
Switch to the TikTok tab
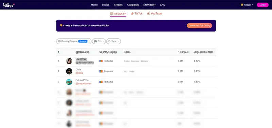coord(137,14)
